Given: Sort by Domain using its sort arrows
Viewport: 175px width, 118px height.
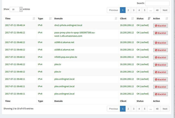Looking at the screenshot, I should click(116, 18).
